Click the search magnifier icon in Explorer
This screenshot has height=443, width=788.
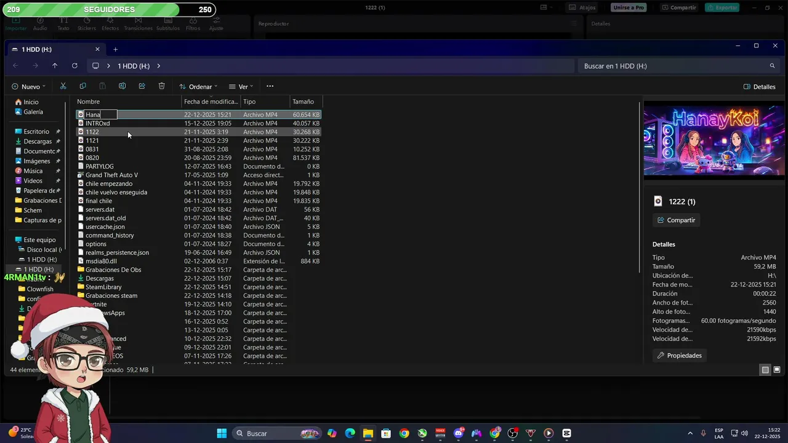tap(772, 66)
